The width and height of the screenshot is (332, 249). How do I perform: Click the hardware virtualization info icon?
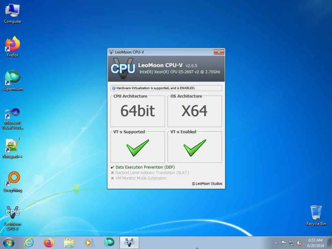point(114,88)
